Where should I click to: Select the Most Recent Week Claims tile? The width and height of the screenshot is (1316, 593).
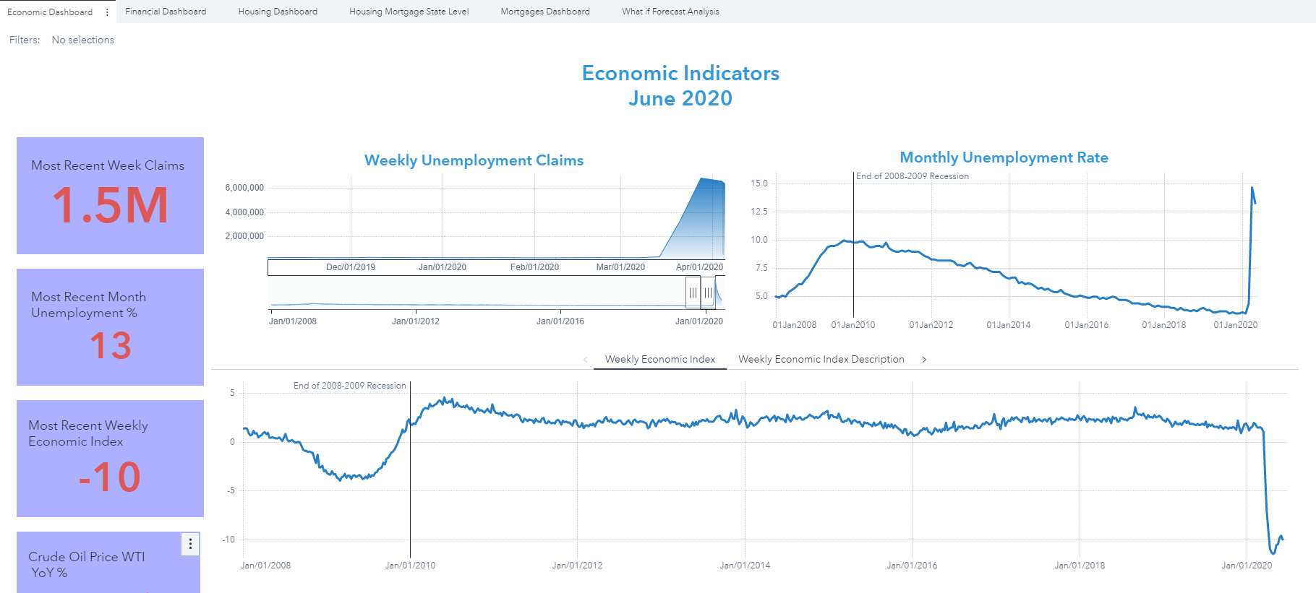click(110, 196)
